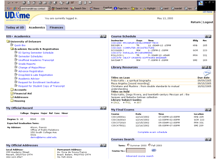Click the Up folder icon in Google toolbar
This screenshot has height=159, width=220.
coord(133,8)
